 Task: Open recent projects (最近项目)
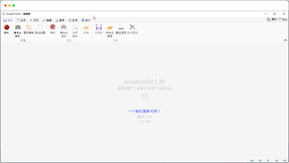121,27
